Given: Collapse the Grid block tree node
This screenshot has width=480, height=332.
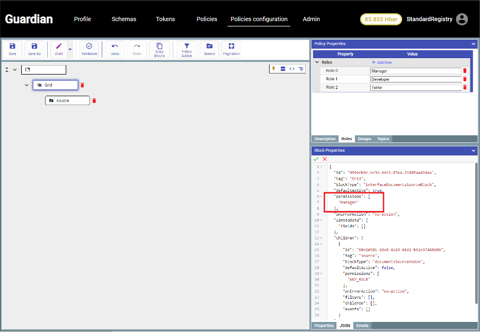Looking at the screenshot, I should pos(26,85).
